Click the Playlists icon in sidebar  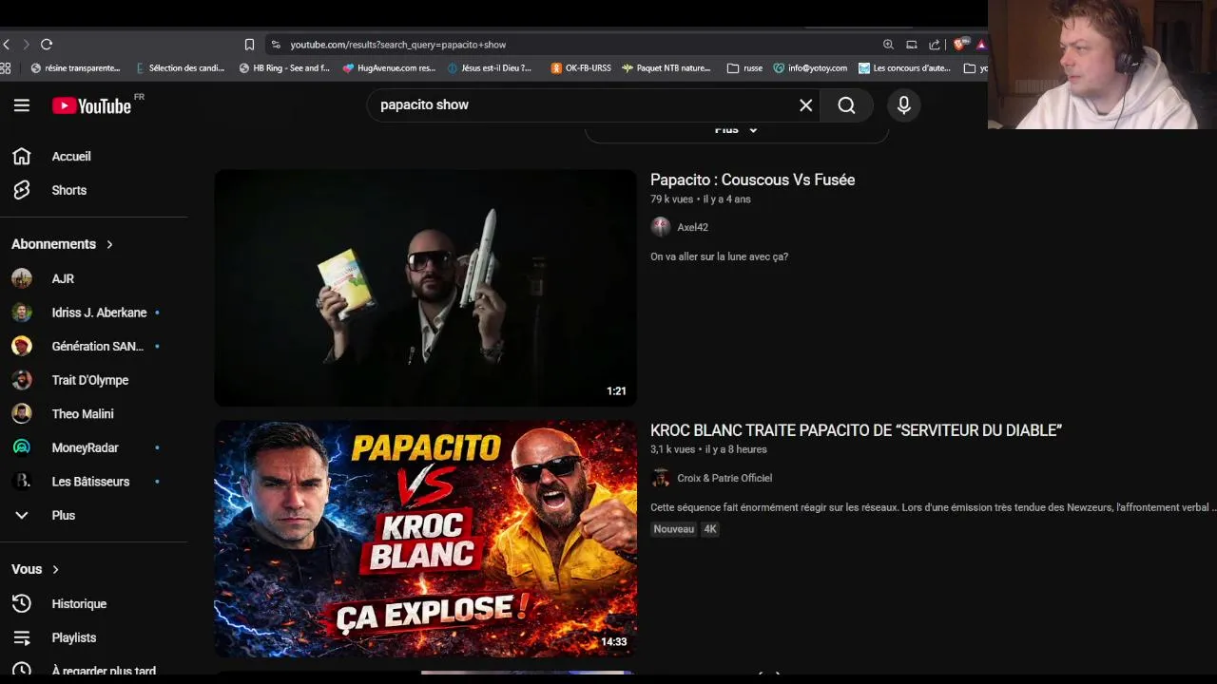22,637
